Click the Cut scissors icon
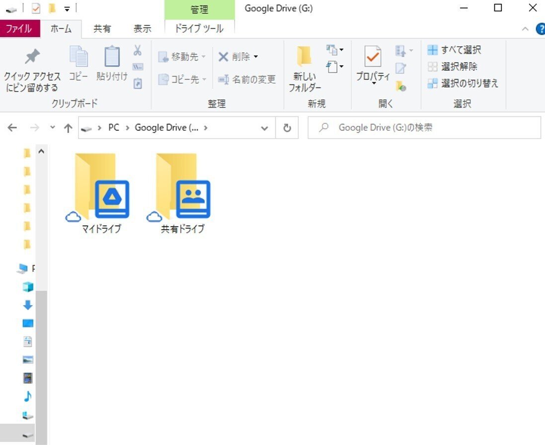The width and height of the screenshot is (545, 445). 138,50
